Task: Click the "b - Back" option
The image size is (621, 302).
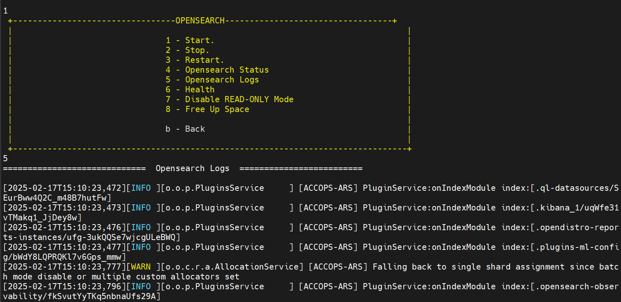Action: 185,129
